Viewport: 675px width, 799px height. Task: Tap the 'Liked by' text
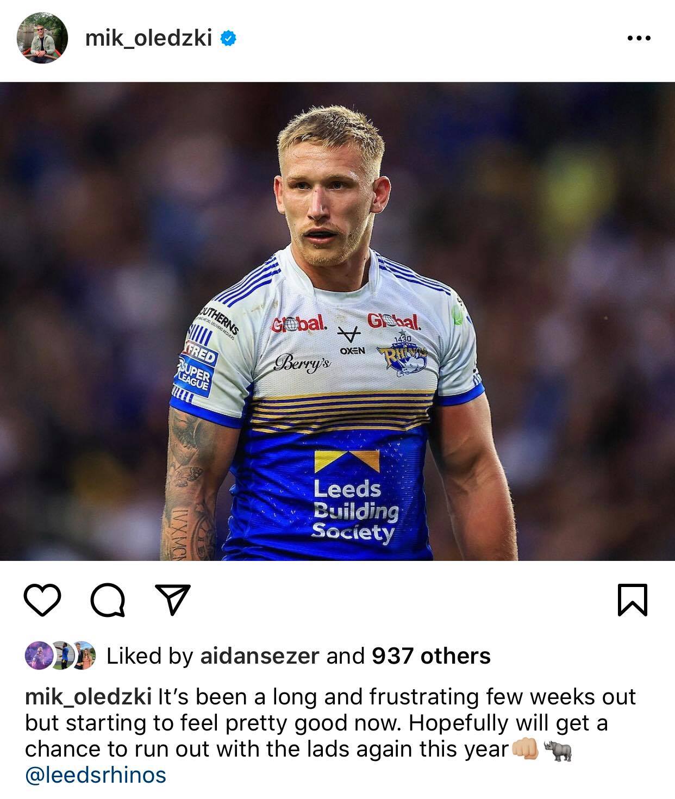(149, 656)
